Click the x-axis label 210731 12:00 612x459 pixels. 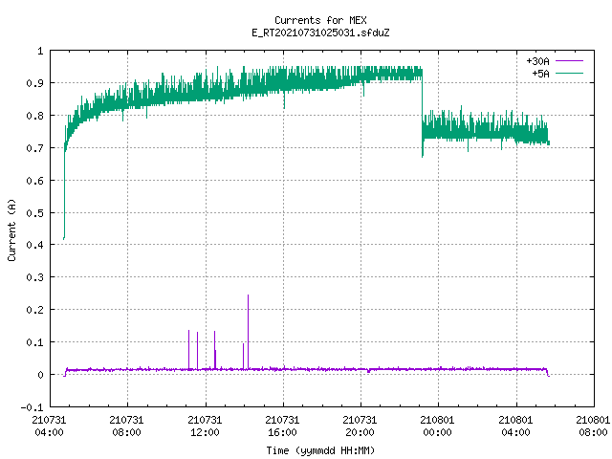(205, 426)
